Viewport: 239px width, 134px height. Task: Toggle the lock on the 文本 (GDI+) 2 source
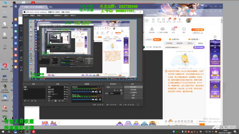click(67, 94)
